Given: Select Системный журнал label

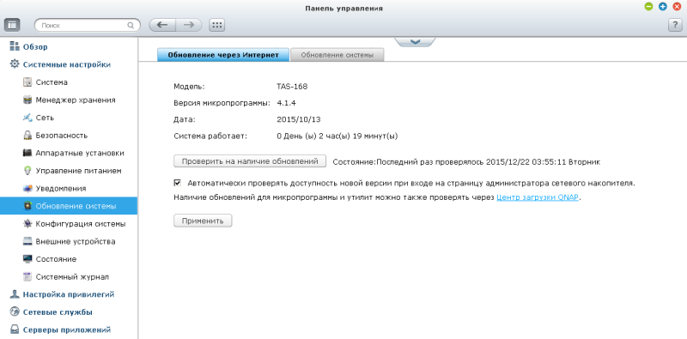Looking at the screenshot, I should coord(72,277).
